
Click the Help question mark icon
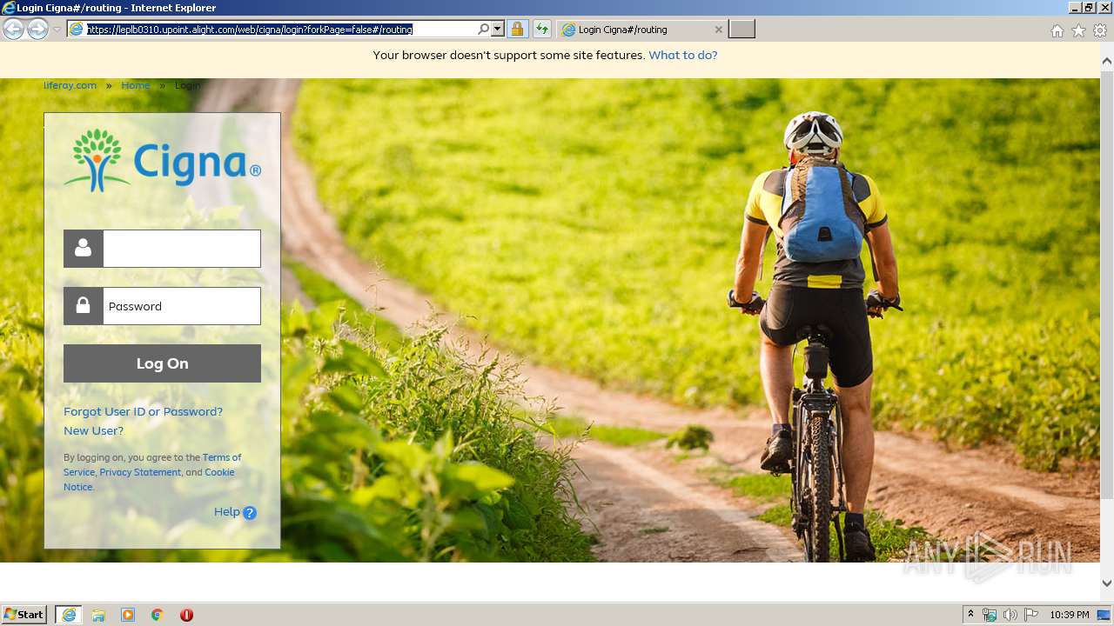250,513
